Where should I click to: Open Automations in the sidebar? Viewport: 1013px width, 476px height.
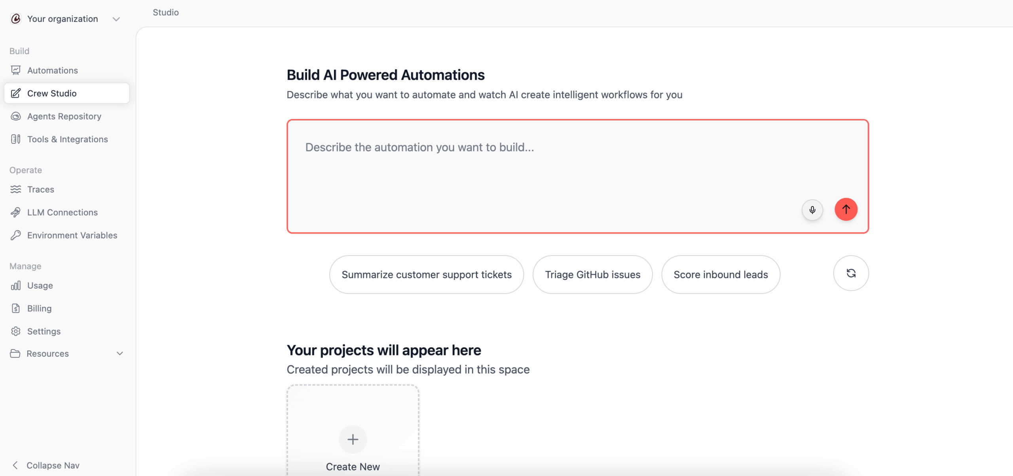tap(52, 70)
